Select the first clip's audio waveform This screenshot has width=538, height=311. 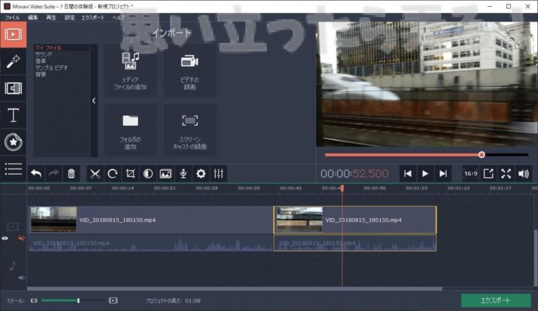(151, 243)
